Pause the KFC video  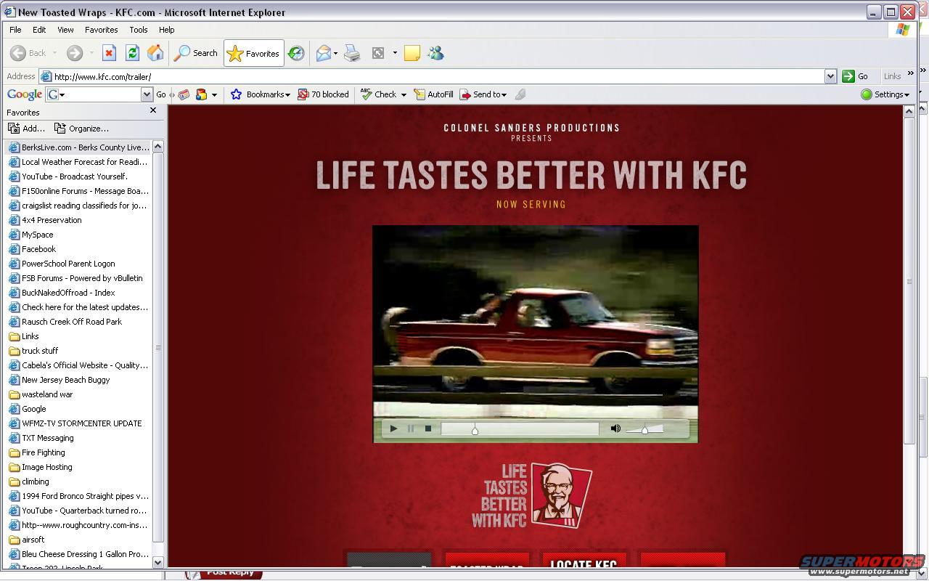(411, 428)
